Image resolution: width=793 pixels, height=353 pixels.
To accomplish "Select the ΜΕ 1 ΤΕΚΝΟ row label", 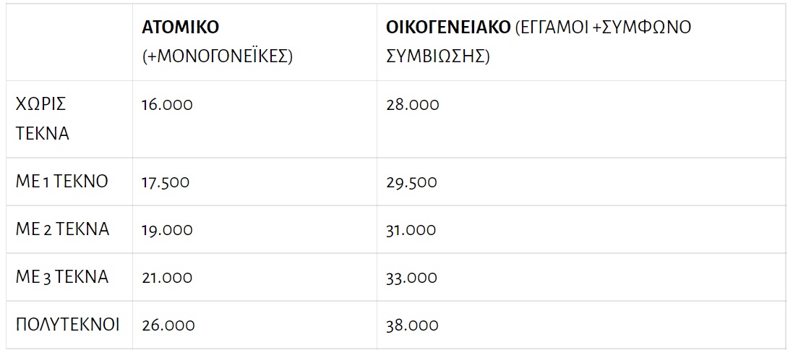I will click(61, 182).
